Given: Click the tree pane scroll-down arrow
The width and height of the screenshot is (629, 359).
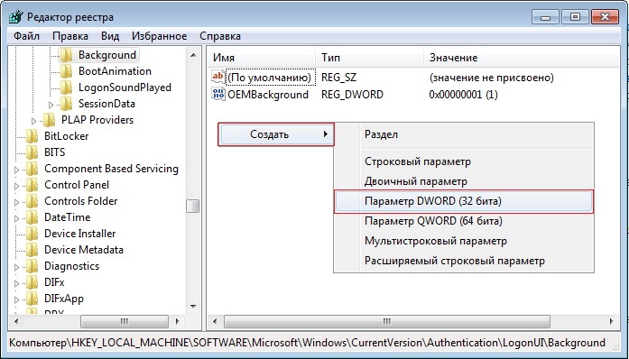Looking at the screenshot, I should (193, 307).
